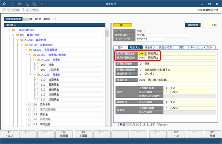Click the 取引先 入力欄へ移動 value field
The width and height of the screenshot is (222, 144).
(x=166, y=108)
